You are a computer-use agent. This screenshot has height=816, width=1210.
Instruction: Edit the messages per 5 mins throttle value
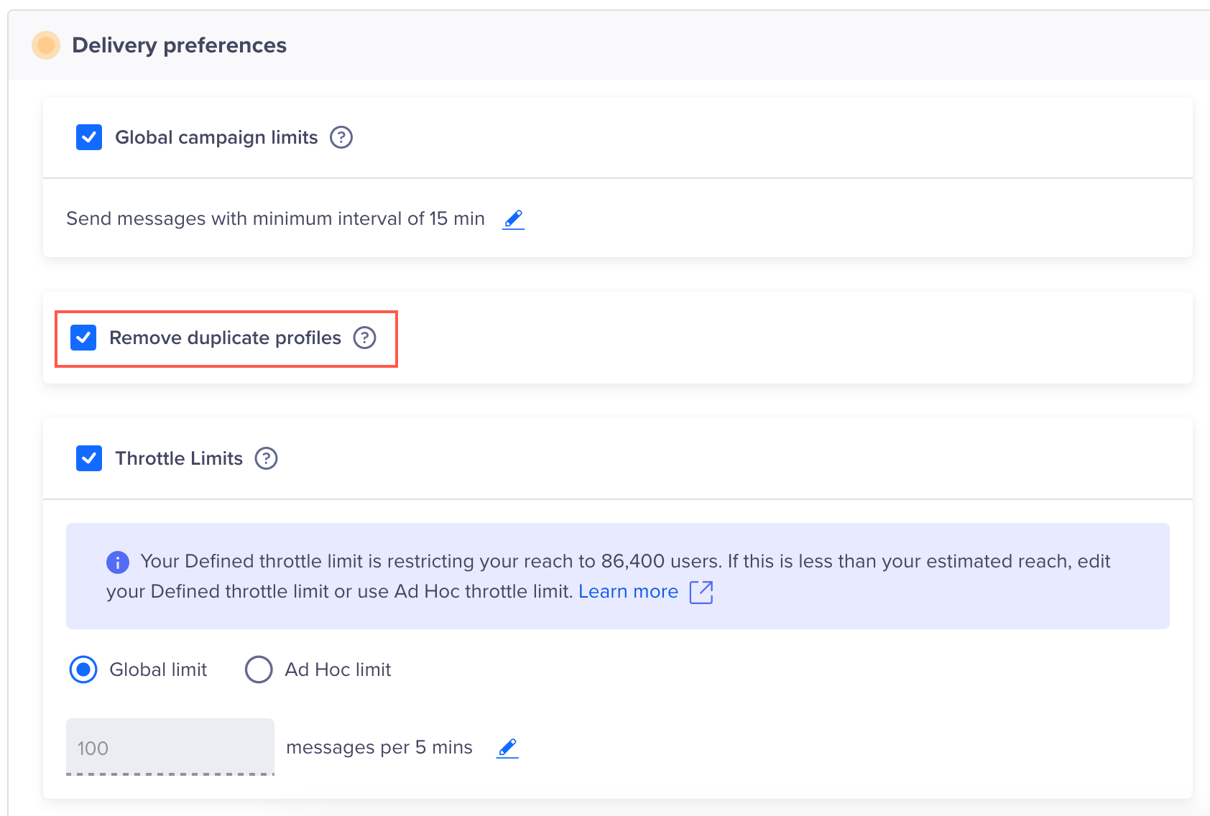click(x=507, y=748)
